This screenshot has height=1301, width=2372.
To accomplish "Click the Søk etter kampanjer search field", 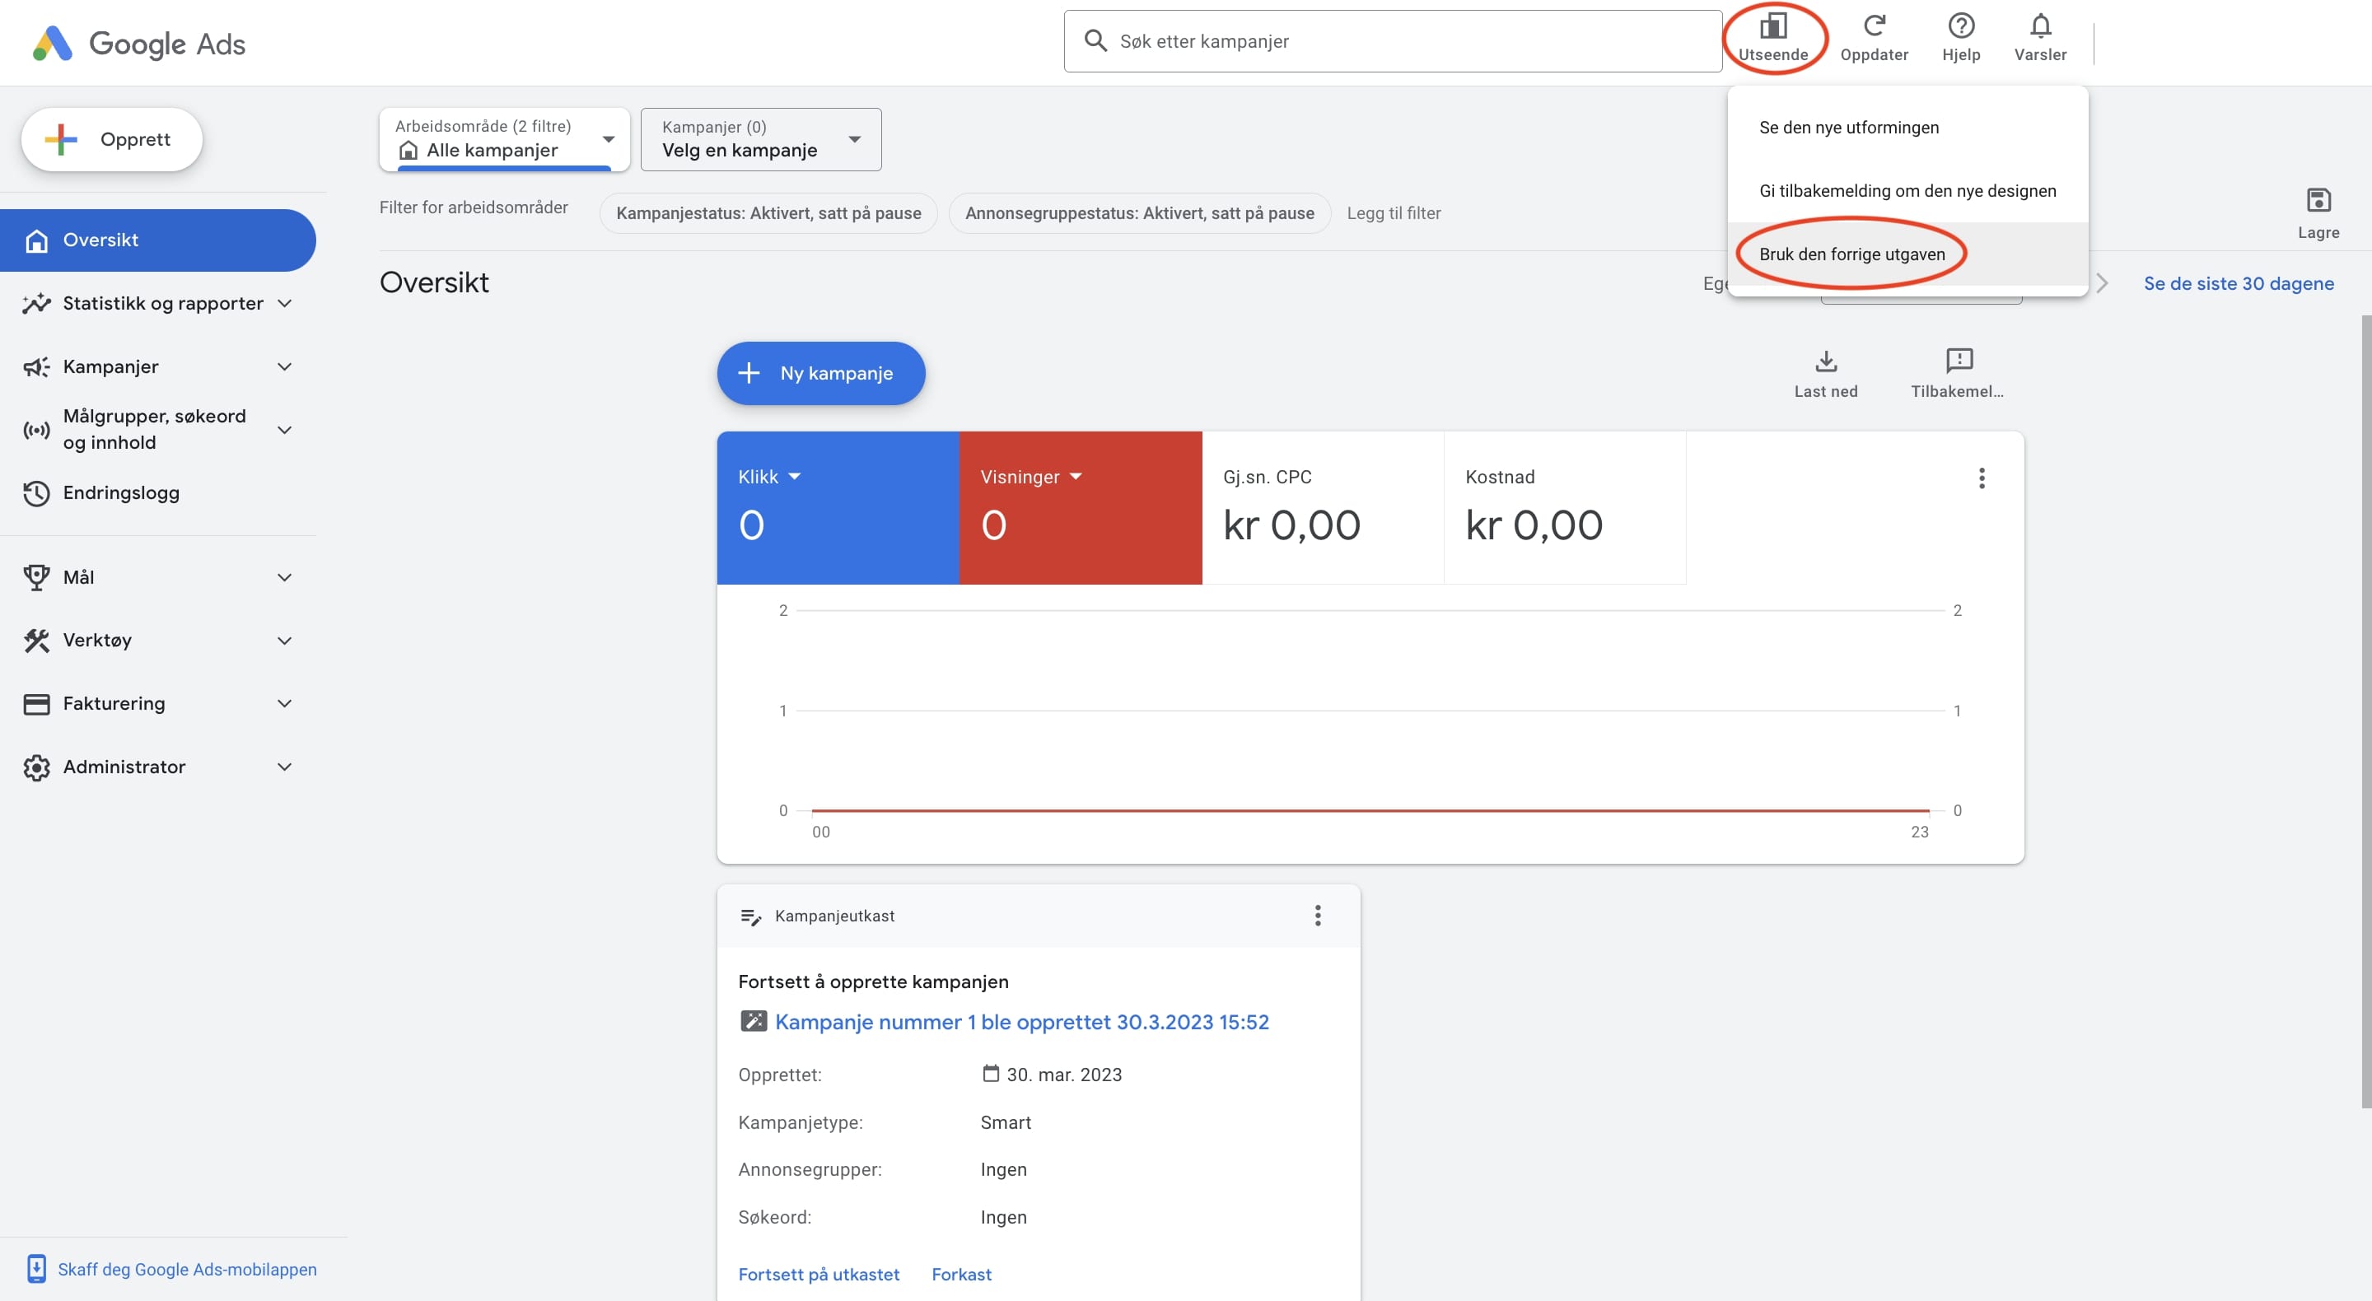I will point(1392,41).
